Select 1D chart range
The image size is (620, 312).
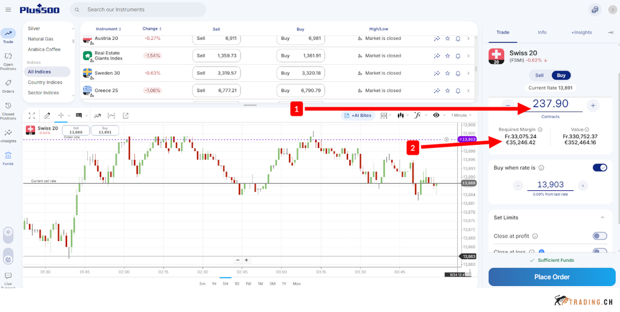tap(237, 284)
